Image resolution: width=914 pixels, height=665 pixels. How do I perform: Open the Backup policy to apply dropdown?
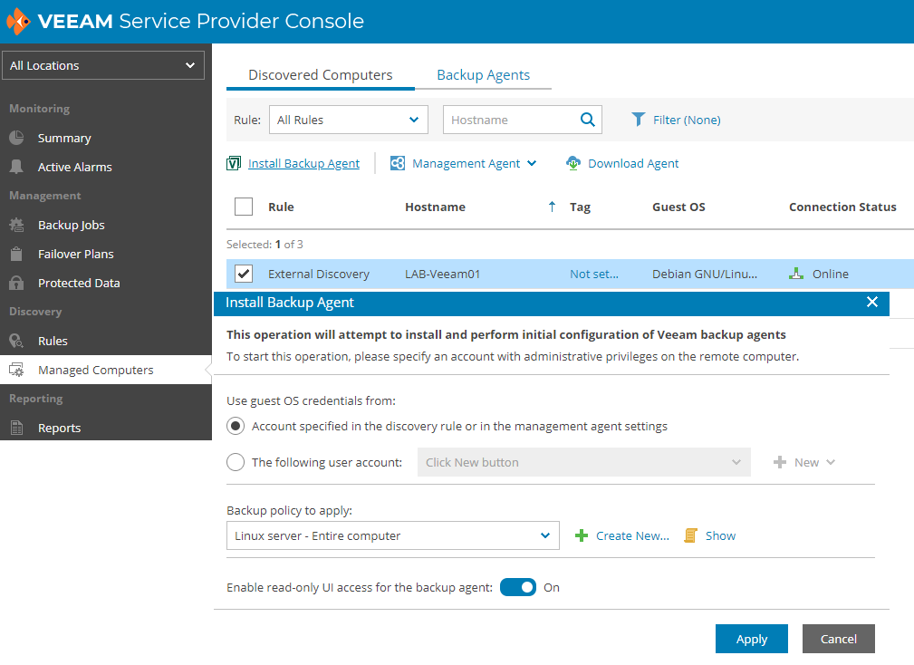393,535
